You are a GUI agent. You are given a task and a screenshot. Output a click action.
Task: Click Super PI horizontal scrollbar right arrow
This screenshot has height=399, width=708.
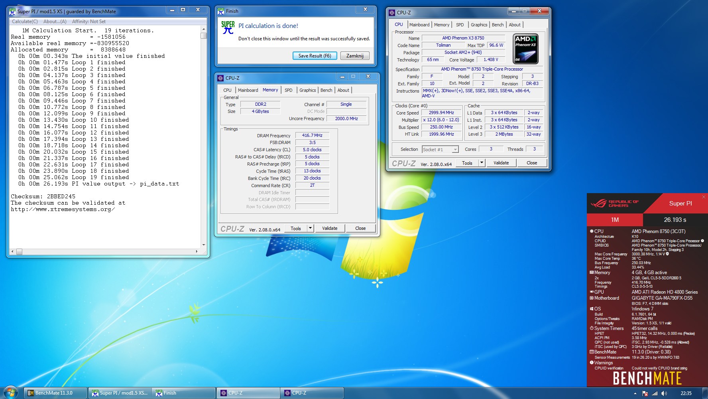tap(197, 251)
